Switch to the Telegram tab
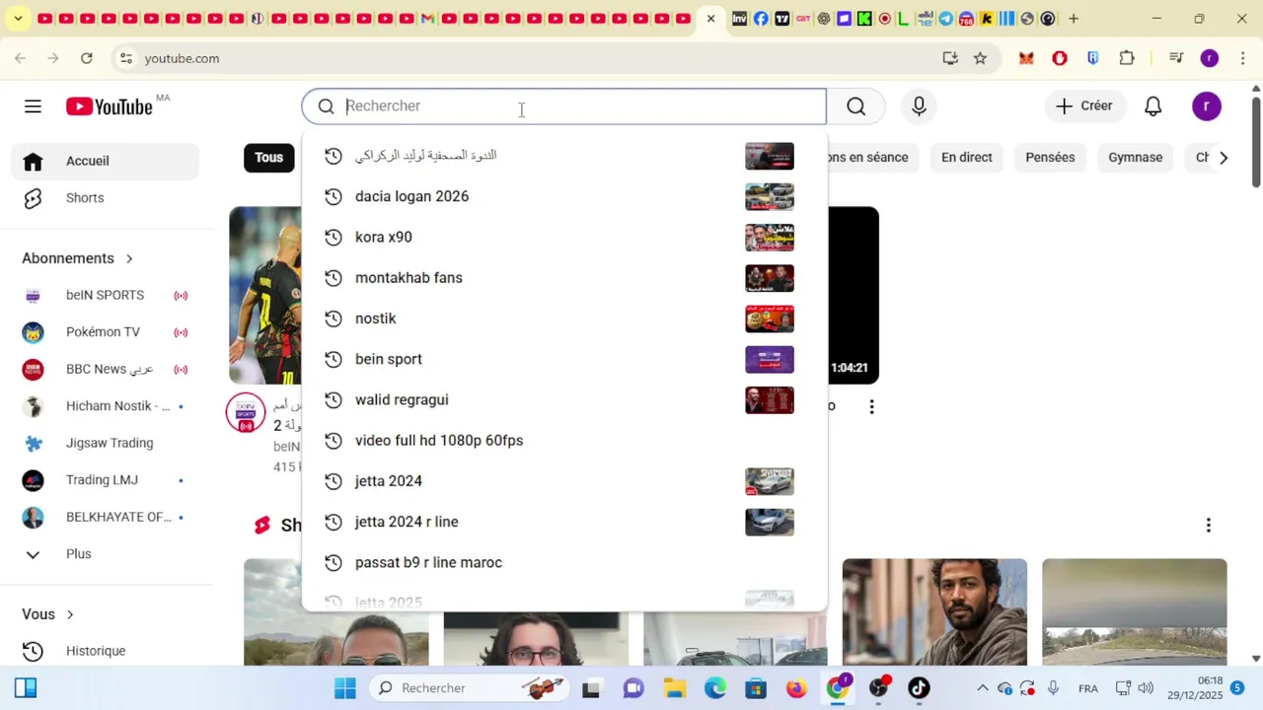This screenshot has height=710, width=1263. (x=945, y=19)
